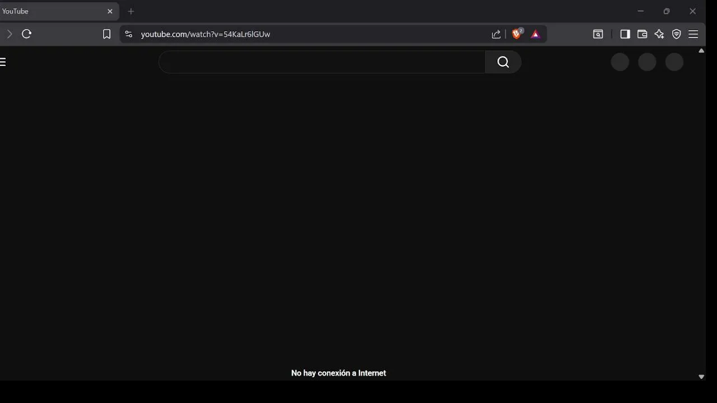Open the Brave VPN shield icon

[x=677, y=34]
